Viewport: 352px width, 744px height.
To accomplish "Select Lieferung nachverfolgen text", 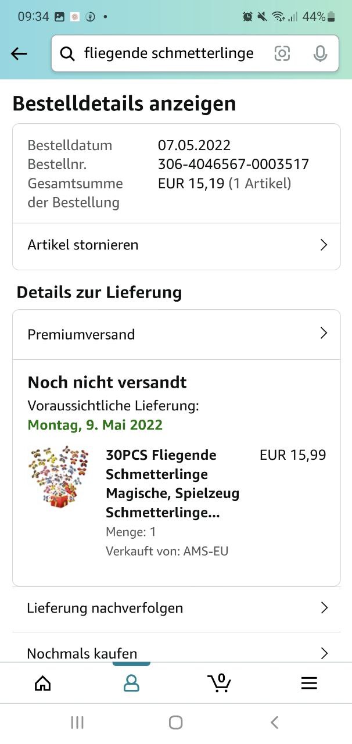I will point(105,608).
